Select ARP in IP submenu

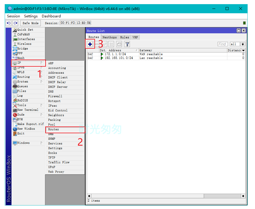pos(65,63)
